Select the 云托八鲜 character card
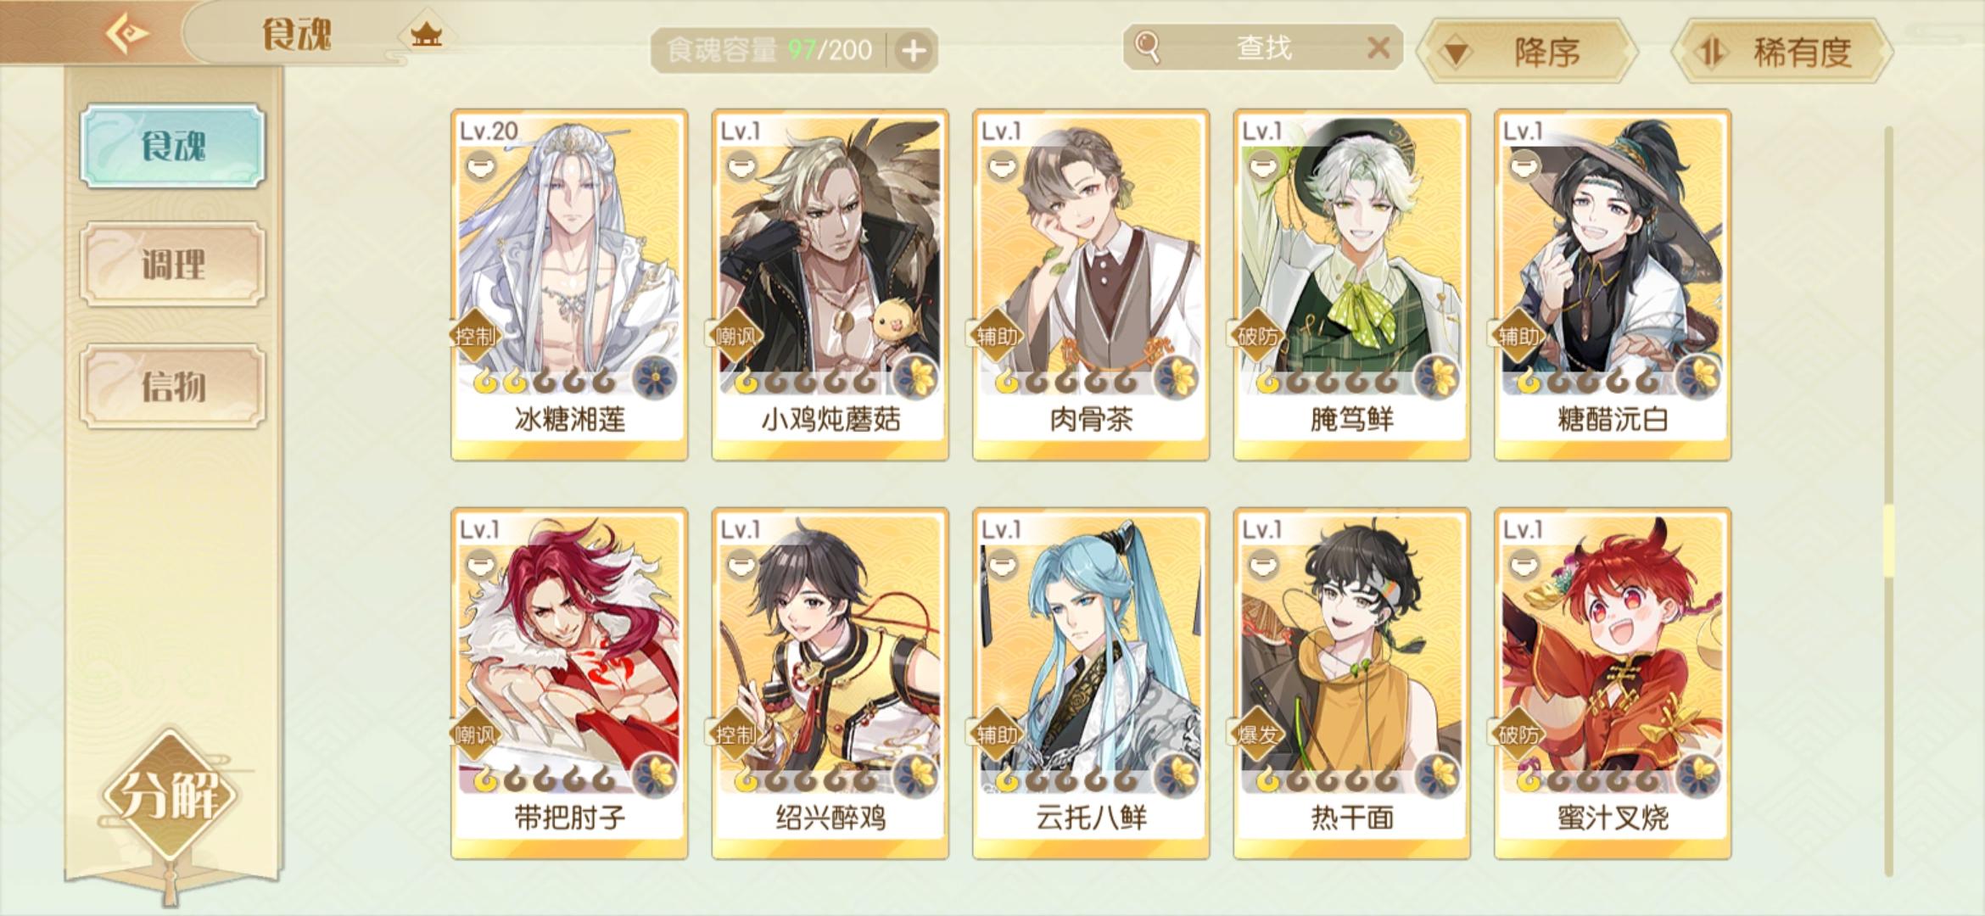 coord(1091,684)
